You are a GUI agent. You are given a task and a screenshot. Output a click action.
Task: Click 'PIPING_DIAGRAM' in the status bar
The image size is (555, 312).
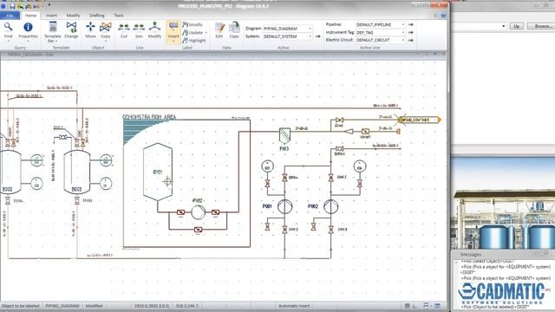[62, 306]
